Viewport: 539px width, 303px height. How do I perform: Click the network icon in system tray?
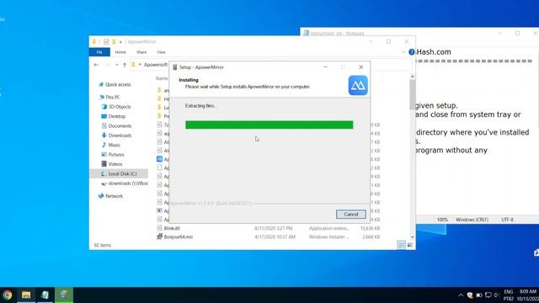coord(488,295)
